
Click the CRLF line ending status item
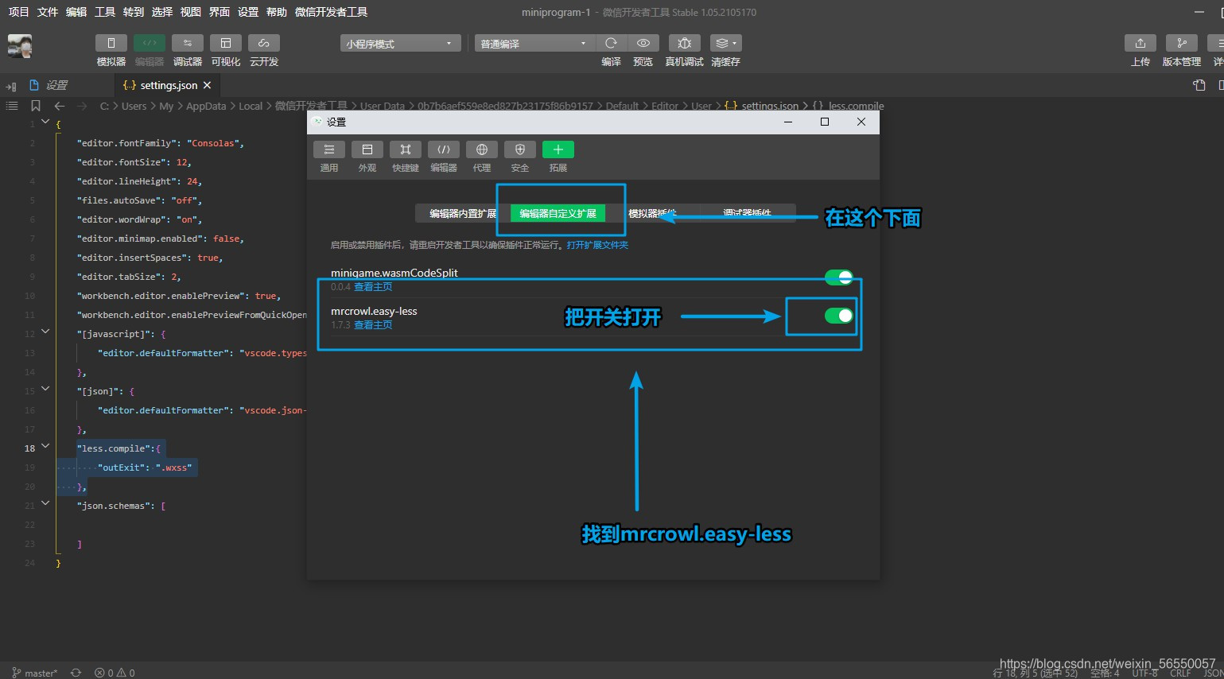[1181, 673]
